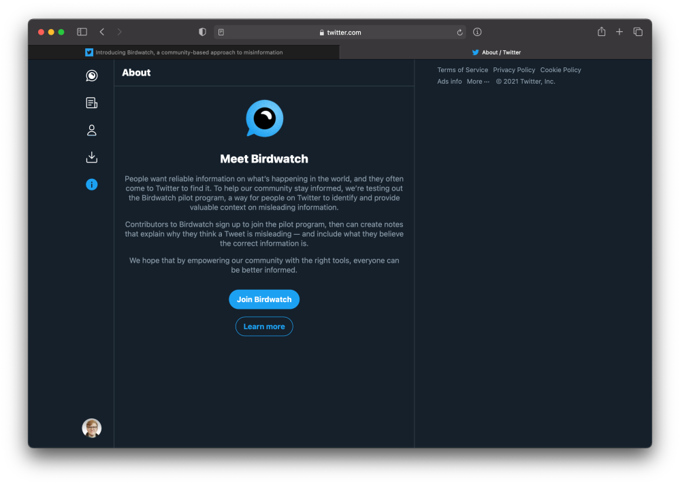Select the profile person icon in sidebar
Screen dimensions: 680x485
(92, 130)
